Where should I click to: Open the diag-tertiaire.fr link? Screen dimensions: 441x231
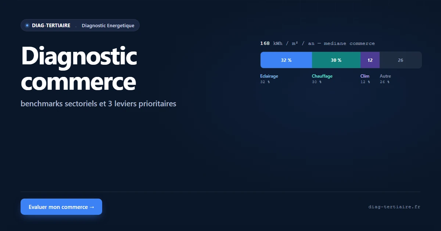point(394,207)
